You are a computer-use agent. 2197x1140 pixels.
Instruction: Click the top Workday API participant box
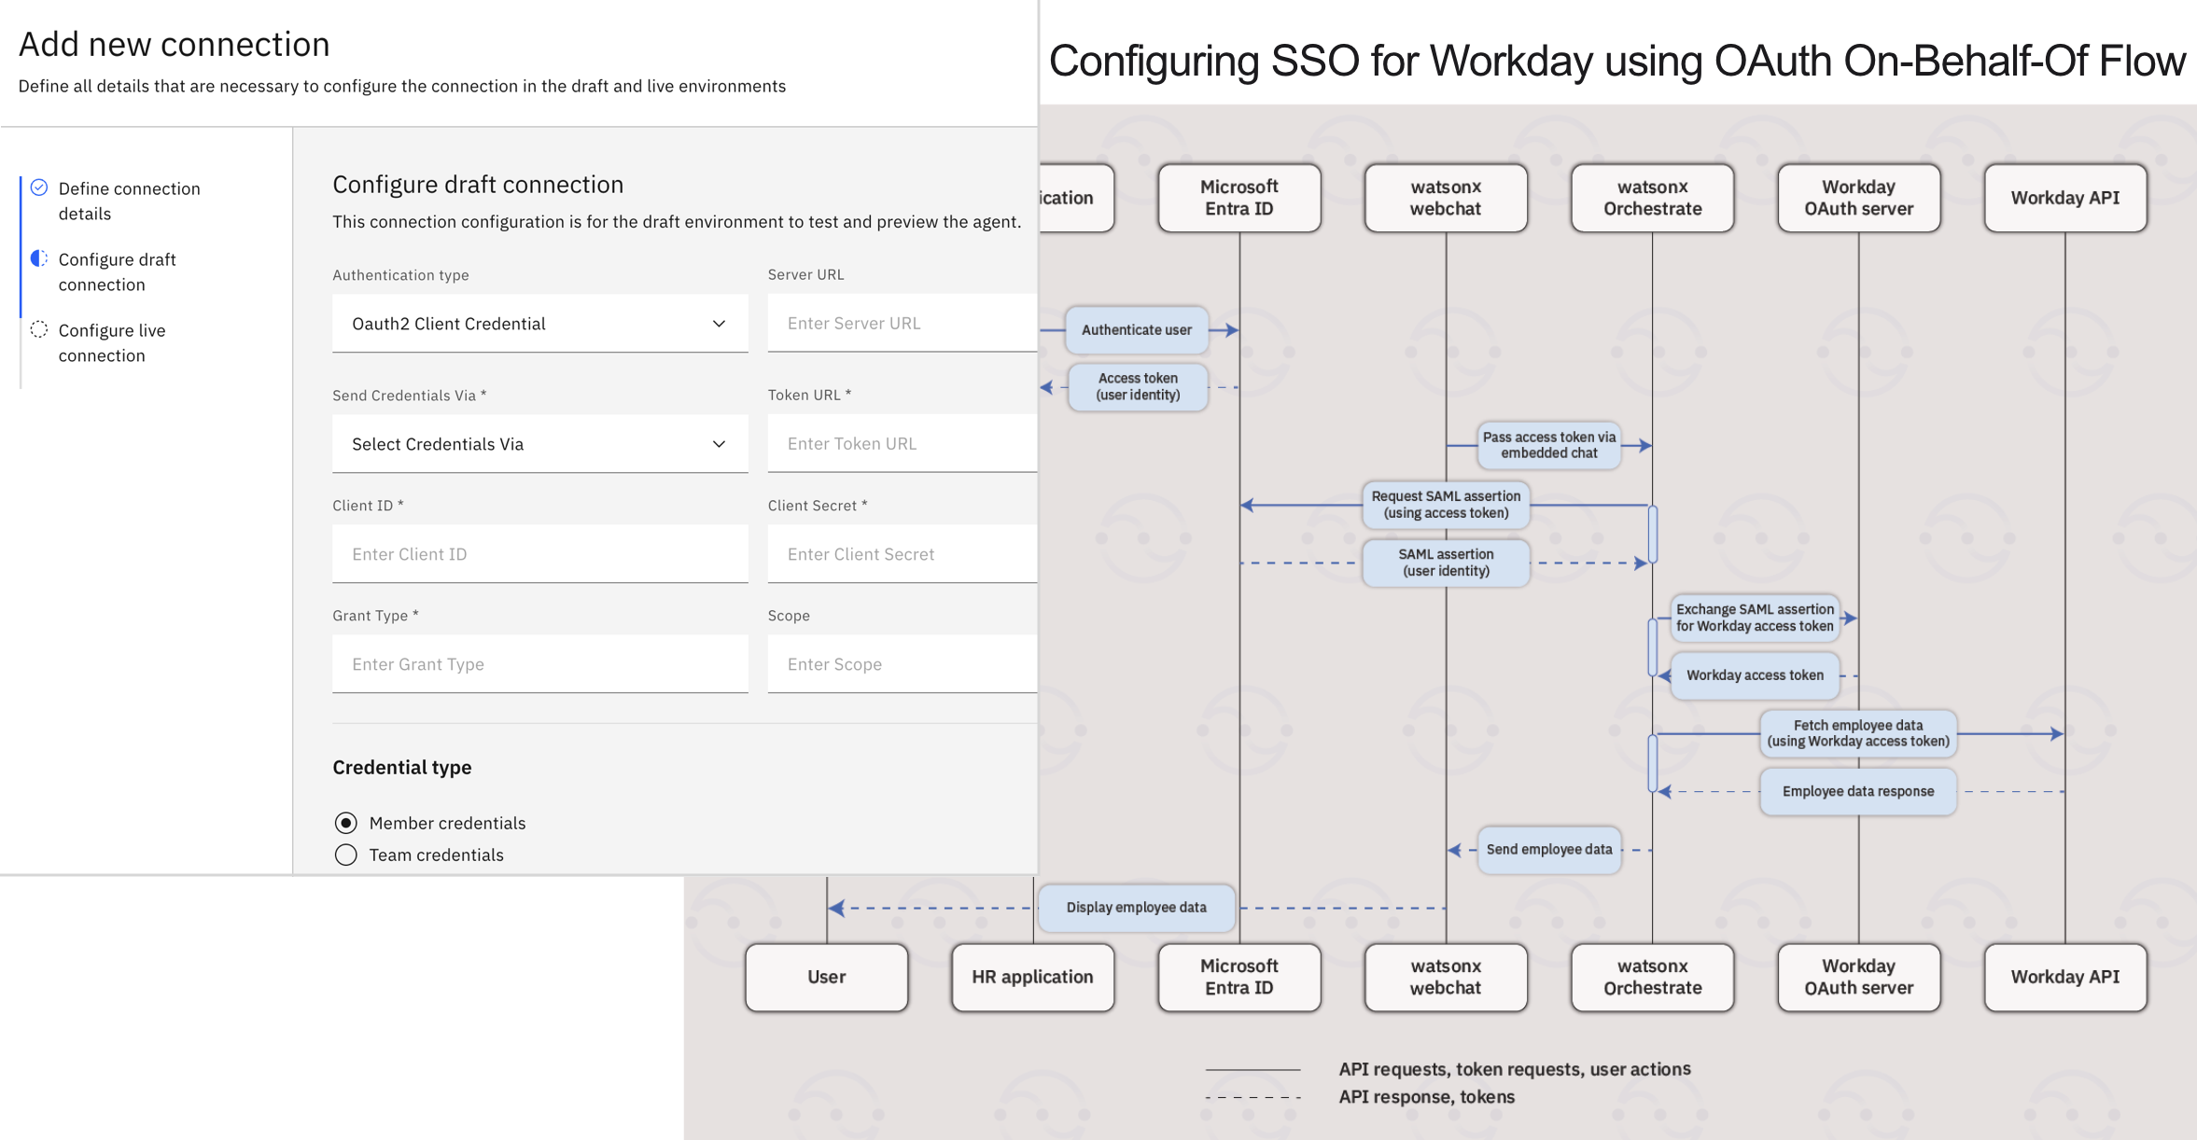tap(2064, 198)
